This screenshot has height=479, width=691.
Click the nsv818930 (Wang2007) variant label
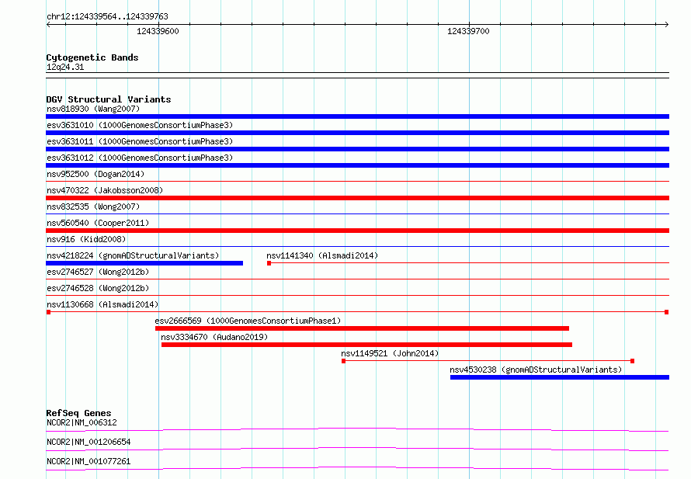tap(93, 109)
